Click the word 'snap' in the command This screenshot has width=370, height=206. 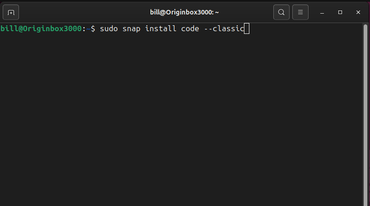[x=131, y=29]
